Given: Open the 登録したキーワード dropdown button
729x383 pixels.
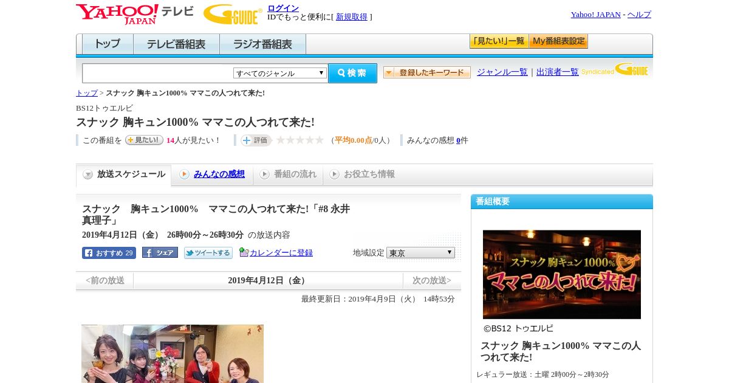Looking at the screenshot, I should (x=427, y=72).
